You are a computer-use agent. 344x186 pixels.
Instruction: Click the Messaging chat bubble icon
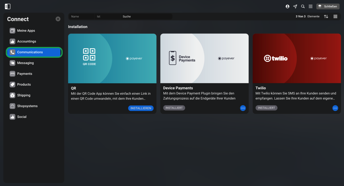point(12,63)
